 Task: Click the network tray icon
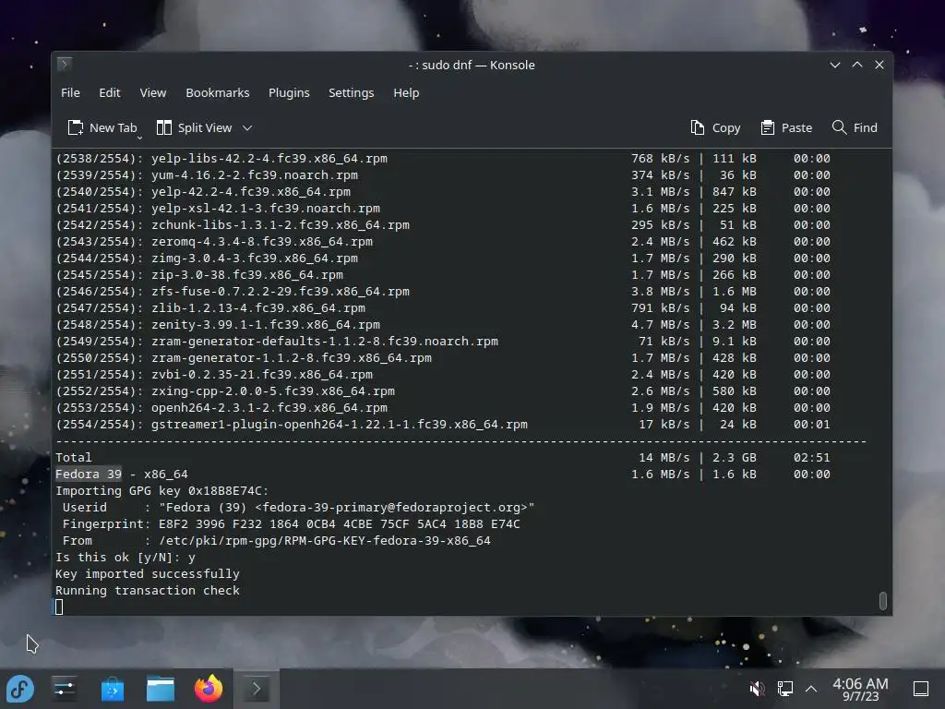point(784,689)
